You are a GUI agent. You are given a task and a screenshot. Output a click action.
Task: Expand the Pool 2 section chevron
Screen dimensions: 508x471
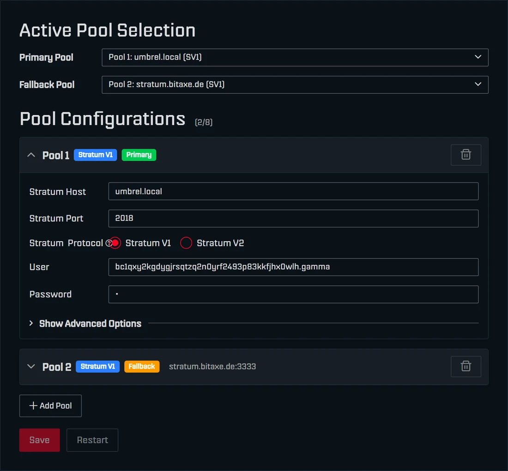[31, 367]
